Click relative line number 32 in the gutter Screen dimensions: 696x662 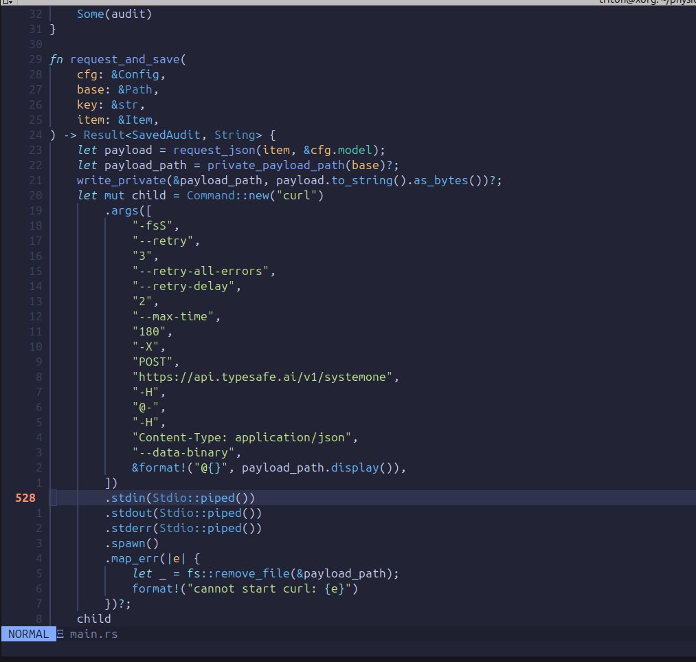(x=36, y=14)
